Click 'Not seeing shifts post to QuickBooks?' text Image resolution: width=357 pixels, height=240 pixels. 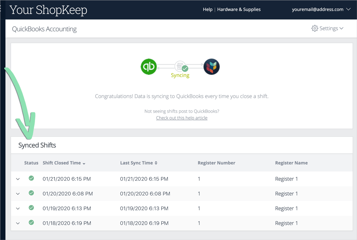182,111
